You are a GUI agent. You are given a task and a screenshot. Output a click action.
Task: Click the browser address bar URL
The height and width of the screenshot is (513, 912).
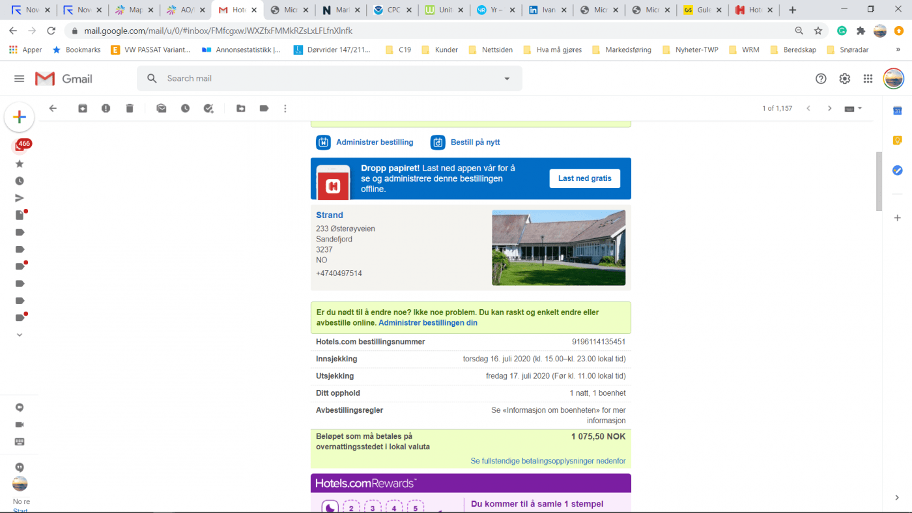tap(218, 31)
